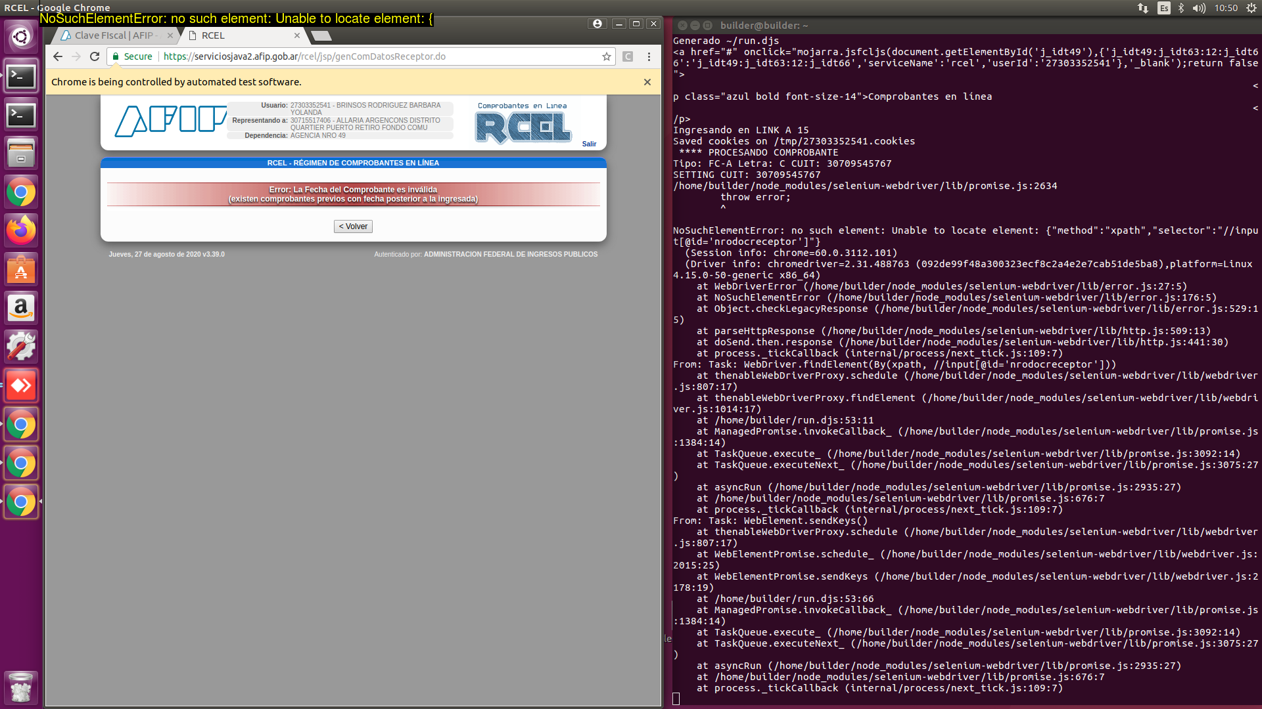Click the network indicator in the top panel
1262x709 pixels.
(x=1143, y=8)
